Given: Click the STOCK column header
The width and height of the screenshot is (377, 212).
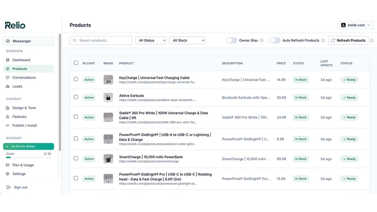Looking at the screenshot, I should pyautogui.click(x=298, y=63).
